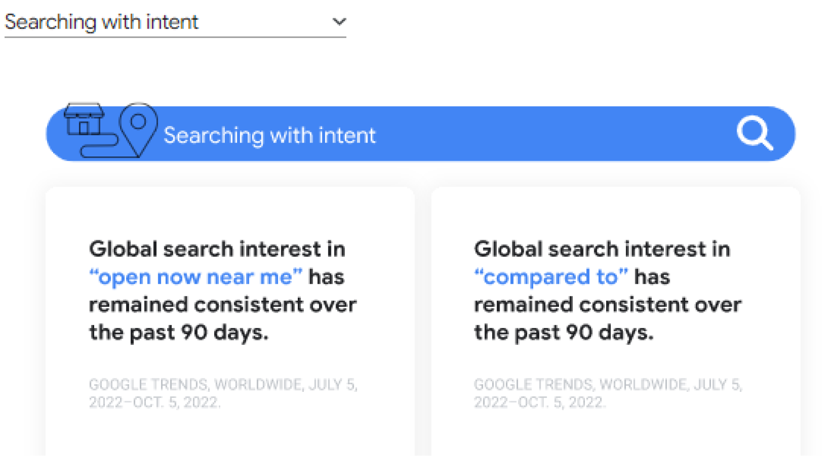
Task: Select the right card's "Global search interest in" heading
Action: [x=602, y=249]
